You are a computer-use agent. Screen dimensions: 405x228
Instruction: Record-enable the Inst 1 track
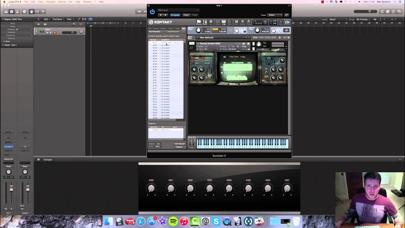tap(54, 33)
